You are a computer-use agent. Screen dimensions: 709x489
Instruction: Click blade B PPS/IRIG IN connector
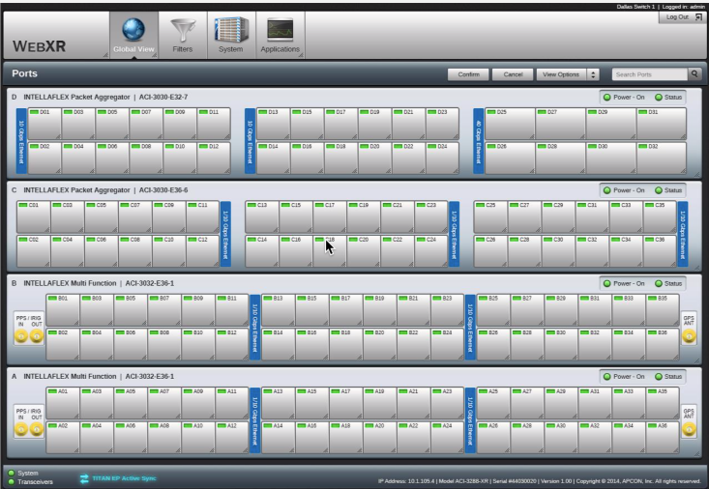(x=21, y=335)
